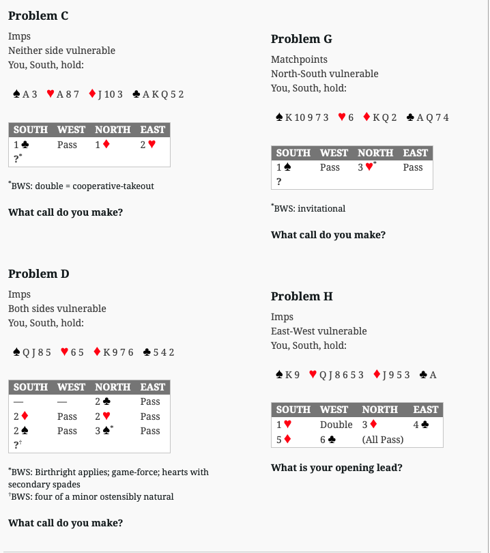Select the Problem H heading
The height and width of the screenshot is (553, 490).
[x=302, y=296]
